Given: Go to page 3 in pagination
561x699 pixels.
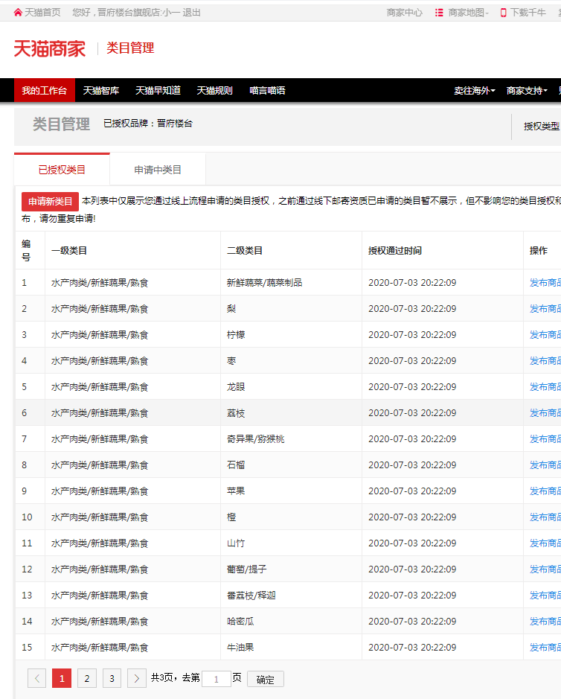Looking at the screenshot, I should (x=112, y=678).
